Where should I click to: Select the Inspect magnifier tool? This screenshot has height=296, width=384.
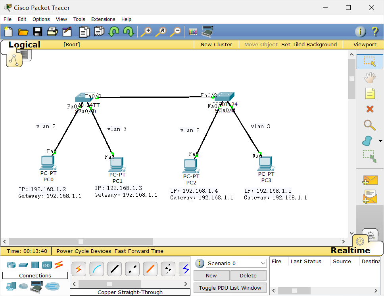click(370, 125)
